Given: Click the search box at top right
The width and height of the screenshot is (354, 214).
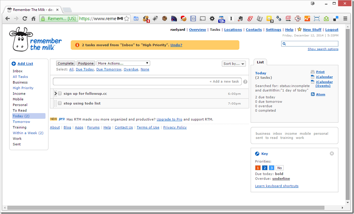Looking at the screenshot, I should pos(310,44).
